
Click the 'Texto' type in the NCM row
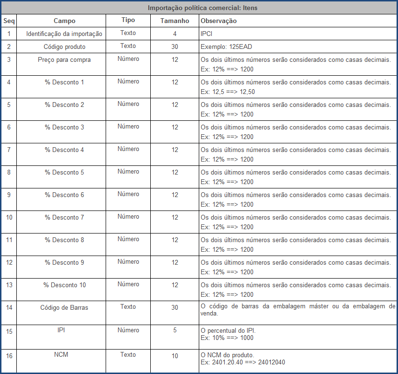128,354
